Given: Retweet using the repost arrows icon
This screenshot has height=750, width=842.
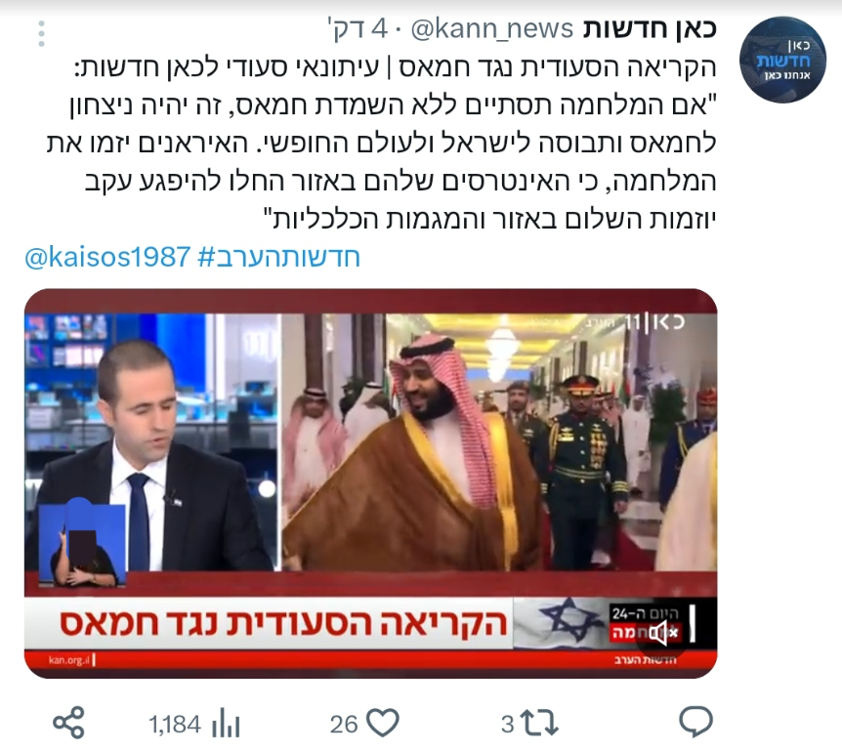Looking at the screenshot, I should point(540,724).
